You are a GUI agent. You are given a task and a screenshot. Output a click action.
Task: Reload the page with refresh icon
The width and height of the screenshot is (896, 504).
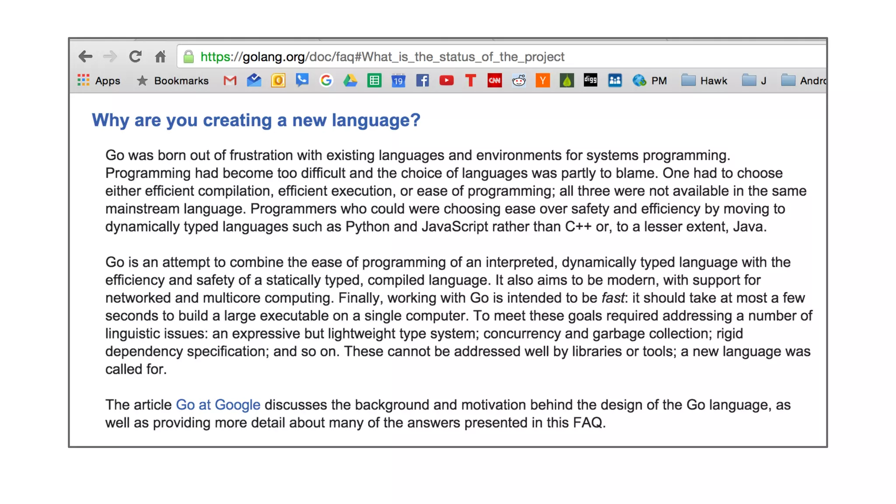tap(135, 56)
